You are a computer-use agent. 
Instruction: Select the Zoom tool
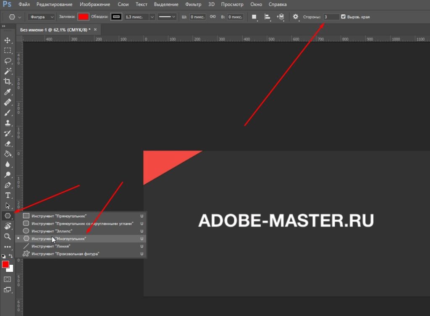[8, 237]
